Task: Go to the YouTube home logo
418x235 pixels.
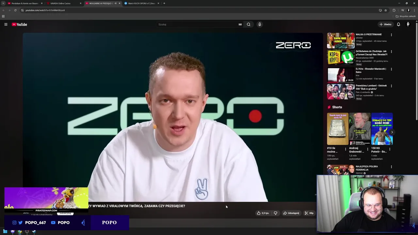Action: [20, 24]
